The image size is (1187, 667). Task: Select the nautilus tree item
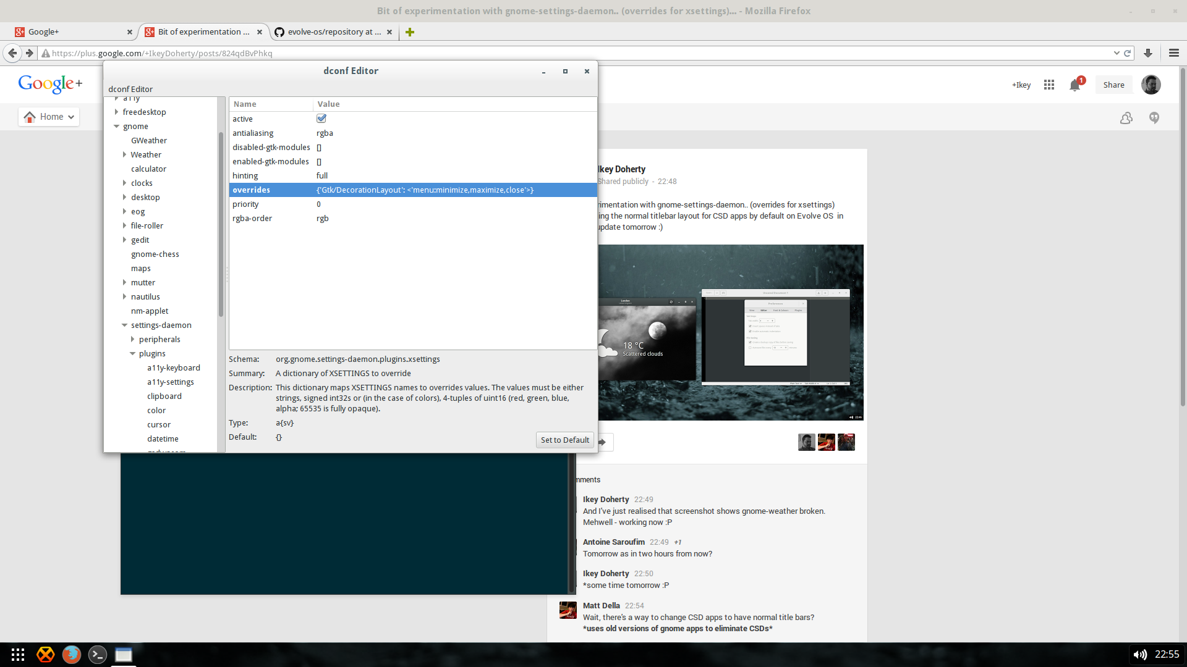pyautogui.click(x=145, y=296)
